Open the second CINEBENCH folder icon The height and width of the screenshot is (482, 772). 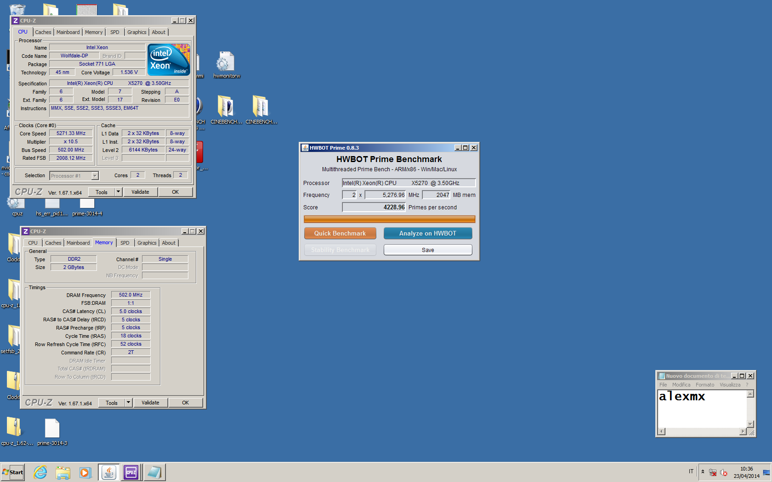coord(261,110)
